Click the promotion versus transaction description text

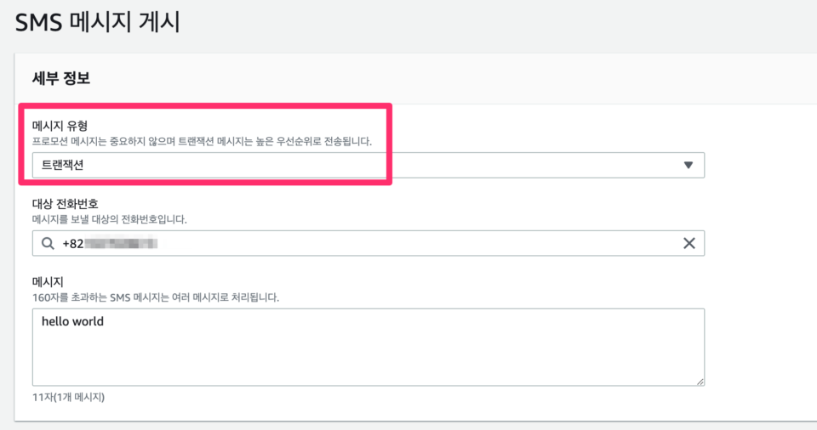pyautogui.click(x=202, y=140)
